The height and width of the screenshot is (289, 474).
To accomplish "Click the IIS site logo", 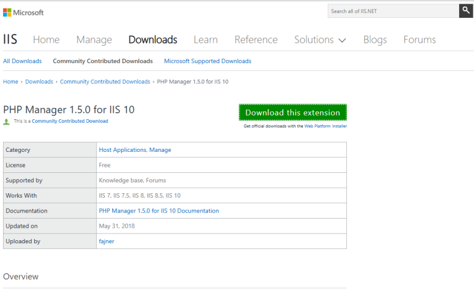I will 10,40.
